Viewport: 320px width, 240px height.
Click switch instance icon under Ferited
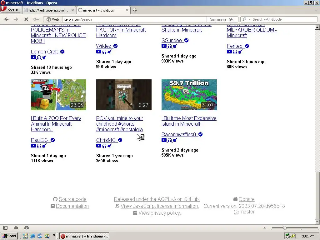[x=240, y=52]
